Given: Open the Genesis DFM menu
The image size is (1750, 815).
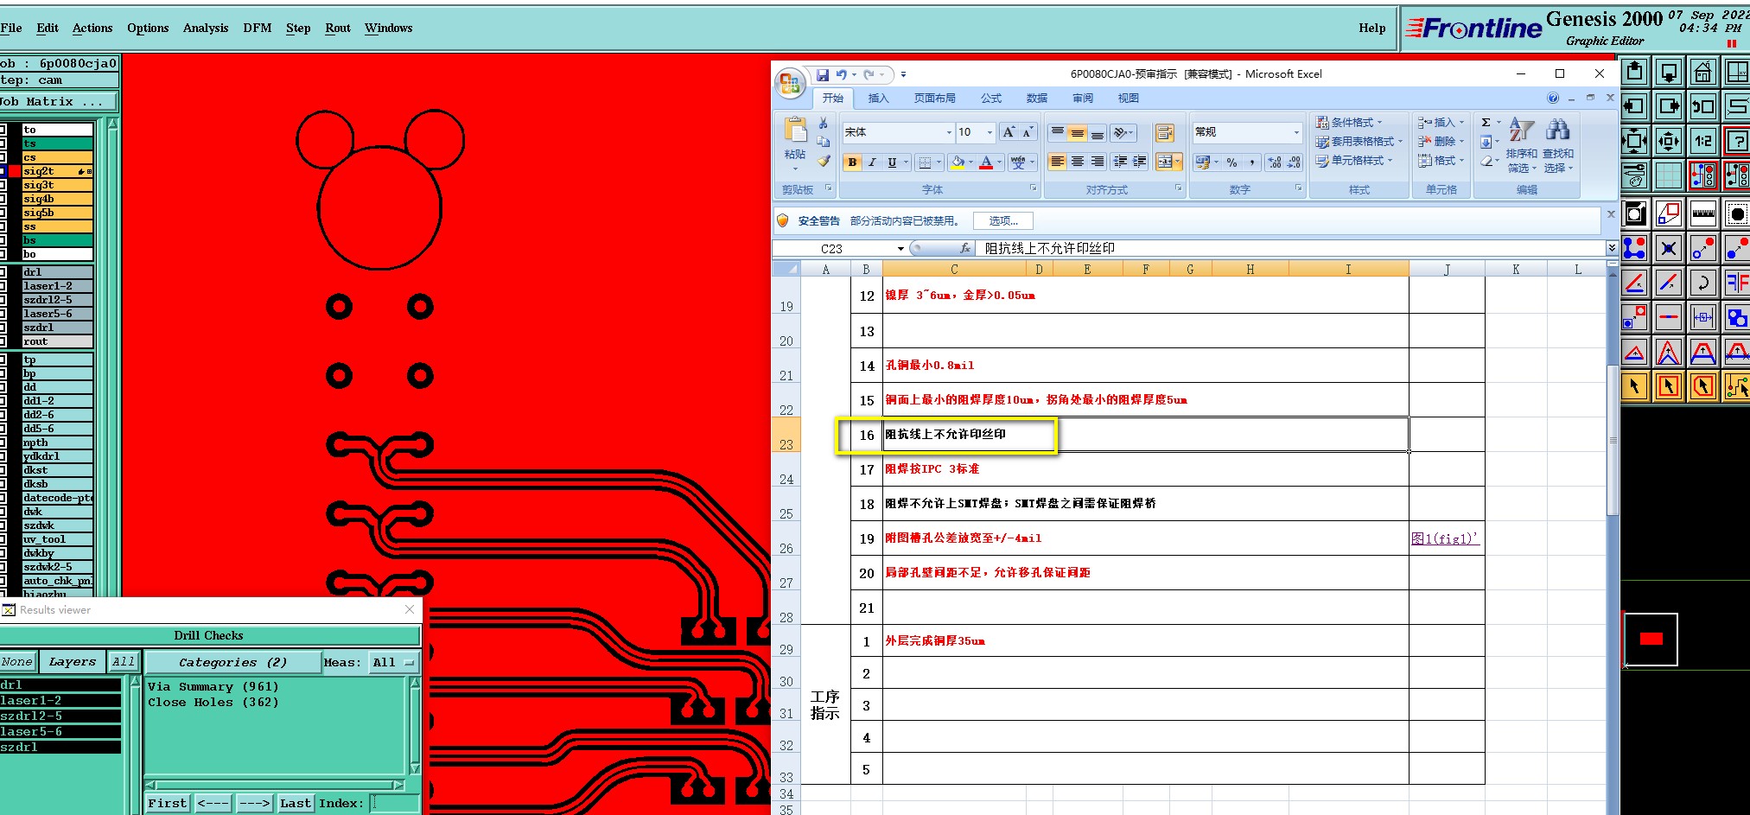Looking at the screenshot, I should 258,28.
